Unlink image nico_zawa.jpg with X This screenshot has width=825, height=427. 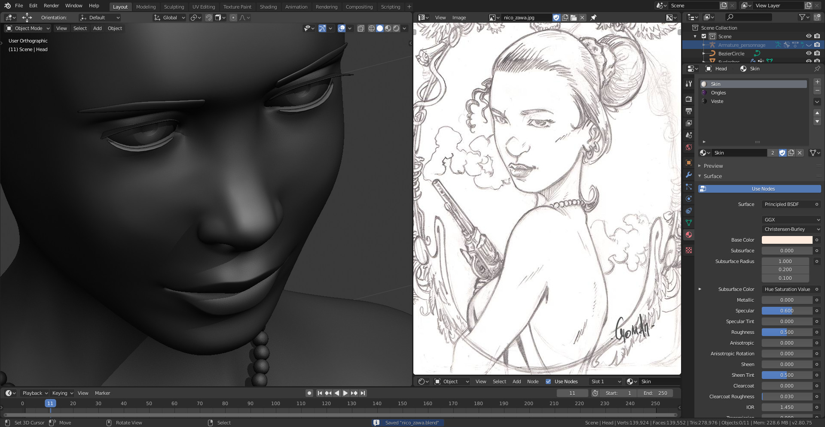tap(582, 18)
